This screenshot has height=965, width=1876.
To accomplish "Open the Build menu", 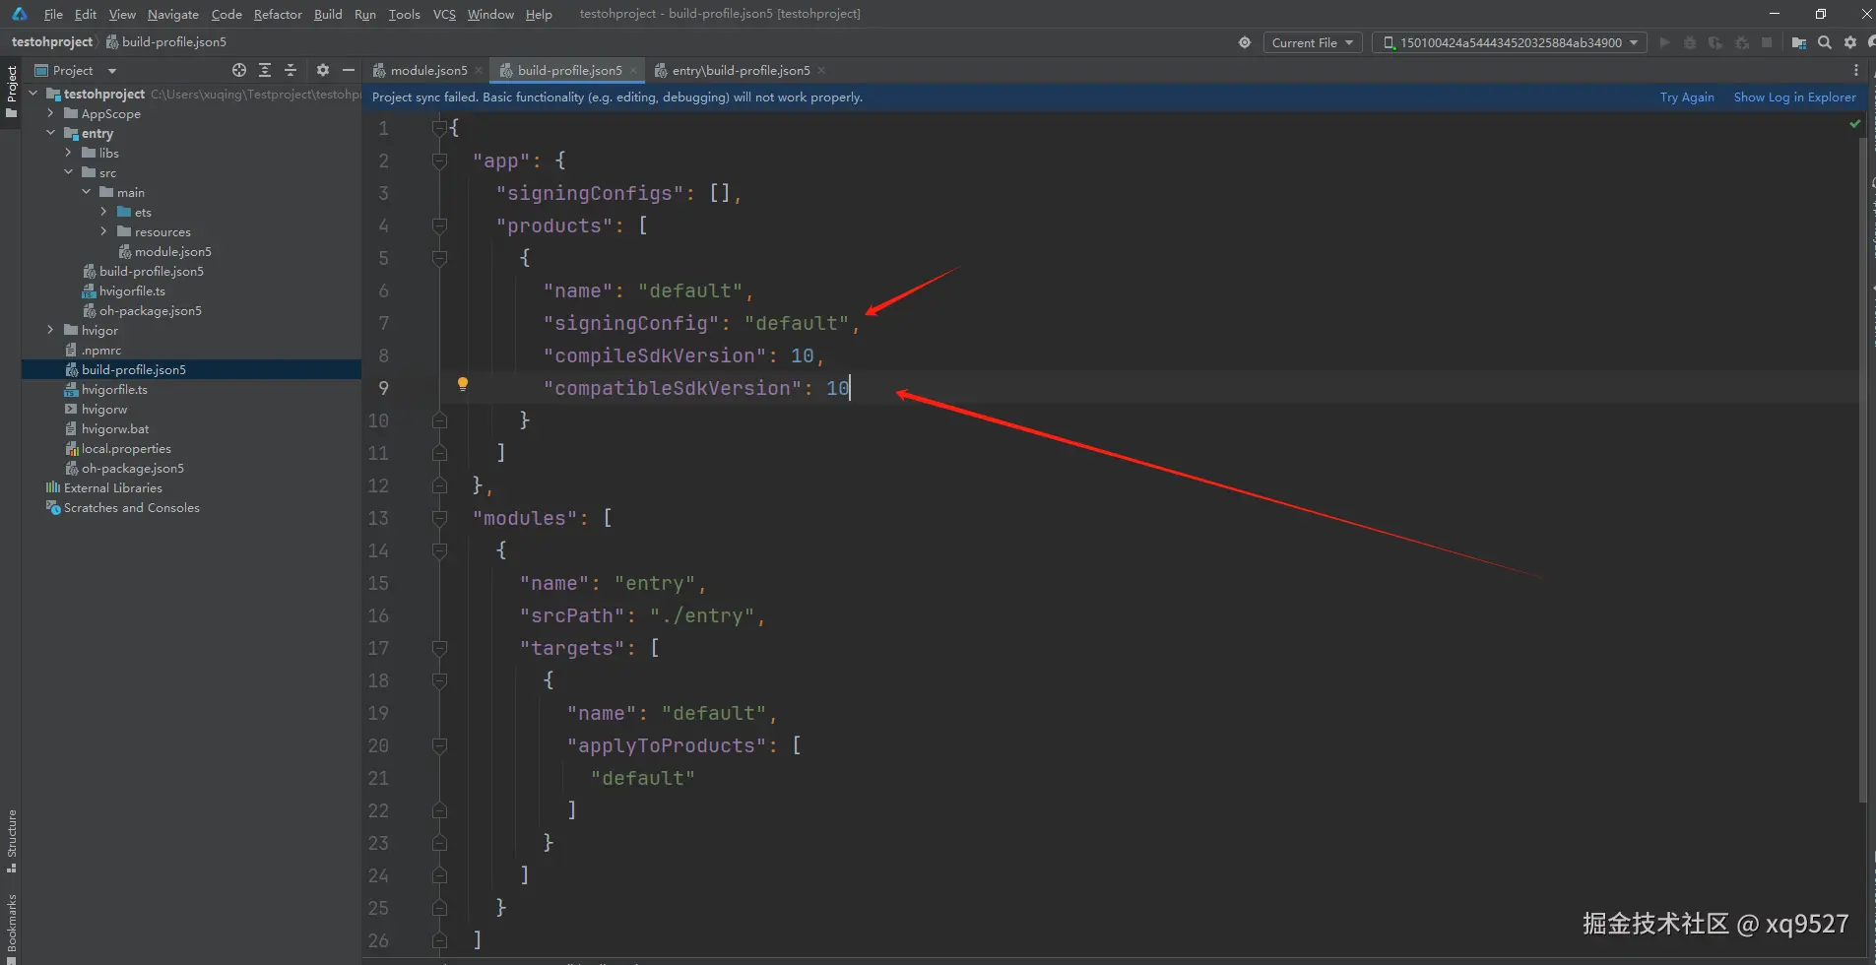I will pyautogui.click(x=328, y=14).
